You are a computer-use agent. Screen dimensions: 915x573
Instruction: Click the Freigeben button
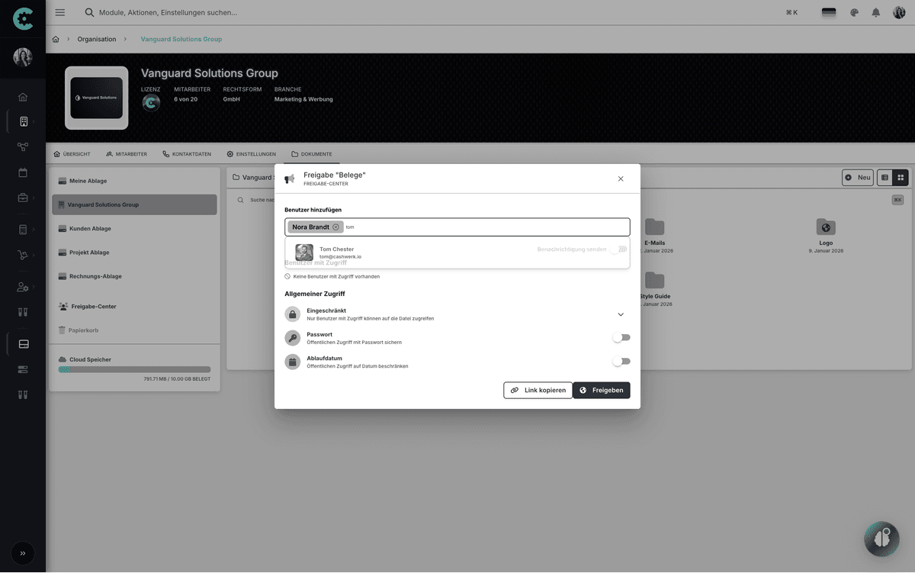602,390
